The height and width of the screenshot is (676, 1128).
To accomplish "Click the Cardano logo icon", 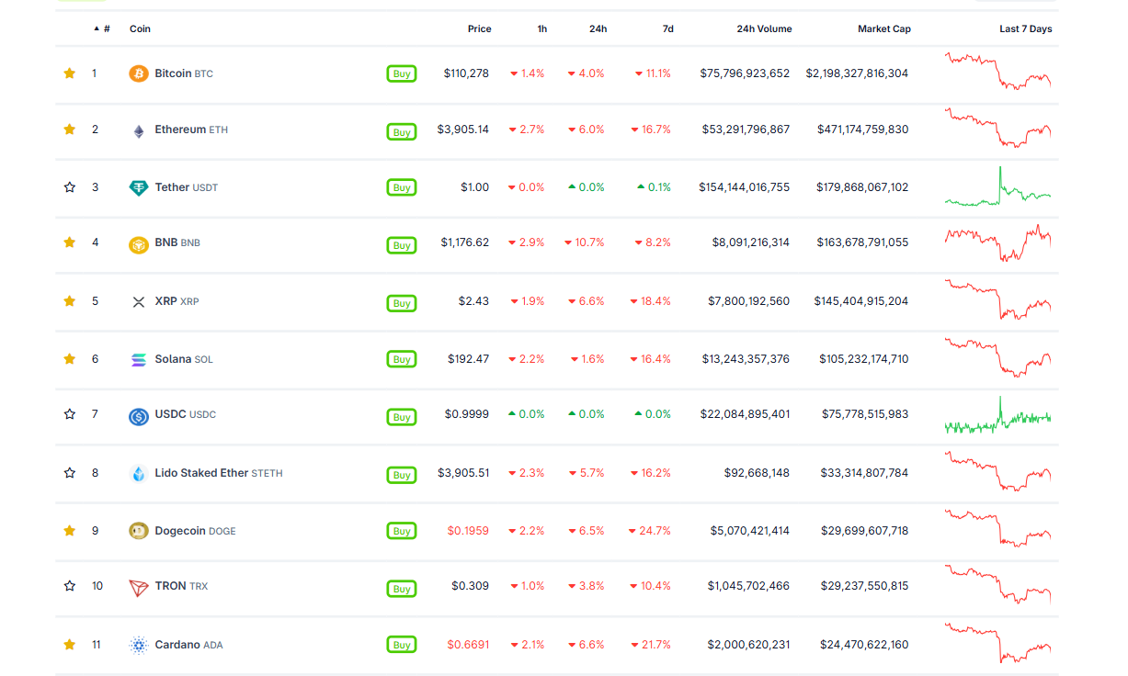I will [139, 646].
